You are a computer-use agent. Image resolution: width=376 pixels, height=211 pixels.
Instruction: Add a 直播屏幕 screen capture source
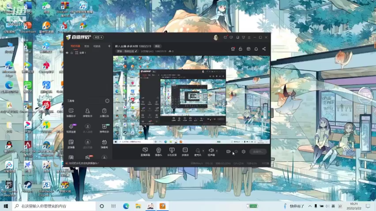click(145, 152)
